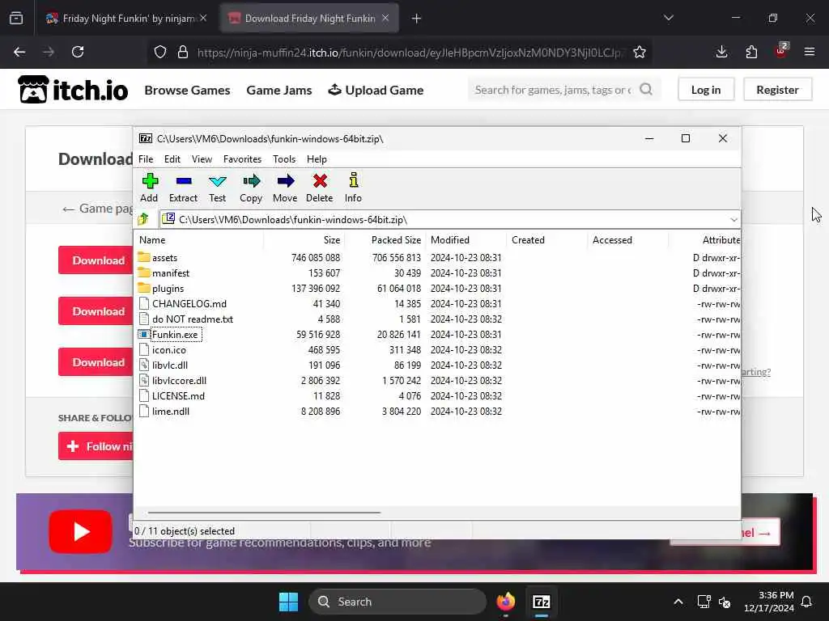Click the Add toolbar icon in 7-Zip

pyautogui.click(x=150, y=181)
